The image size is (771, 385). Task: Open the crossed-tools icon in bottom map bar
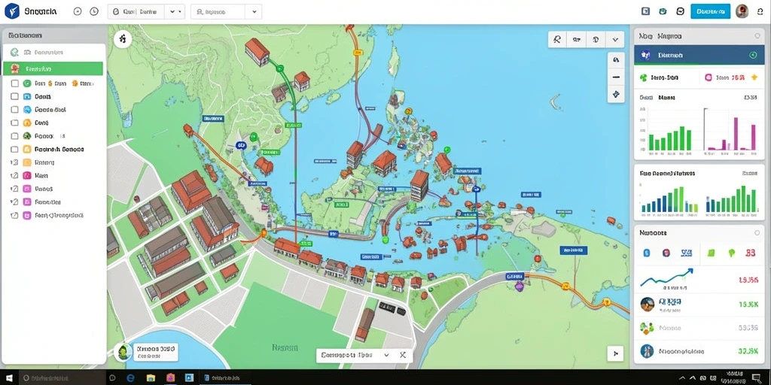pyautogui.click(x=403, y=355)
